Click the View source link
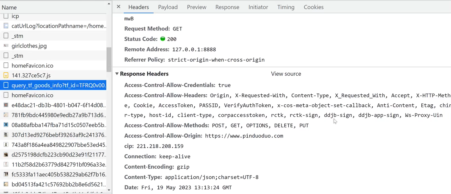Viewport: 451px width, 194px height. click(286, 74)
